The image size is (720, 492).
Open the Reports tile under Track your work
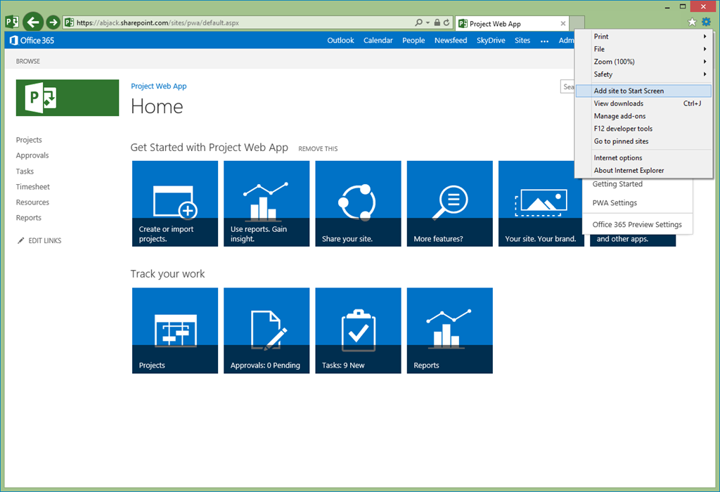coord(449,330)
